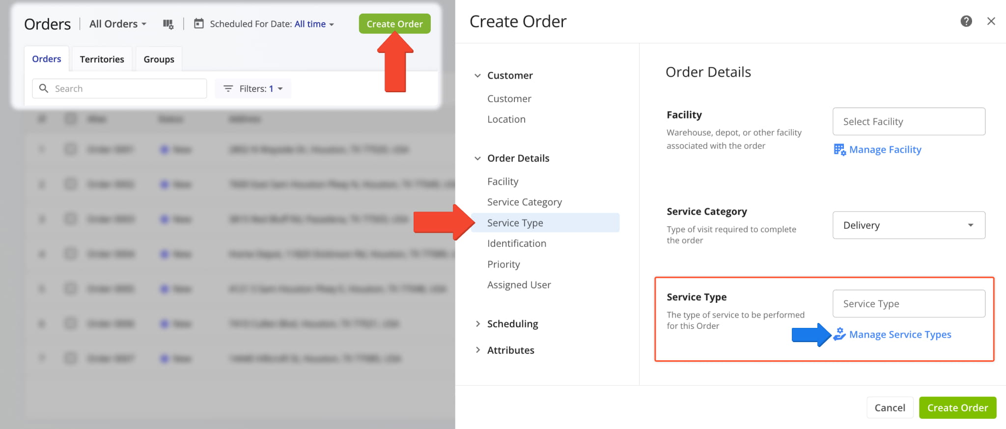The width and height of the screenshot is (1006, 429).
Task: Click the search magnifier icon
Action: tap(44, 88)
